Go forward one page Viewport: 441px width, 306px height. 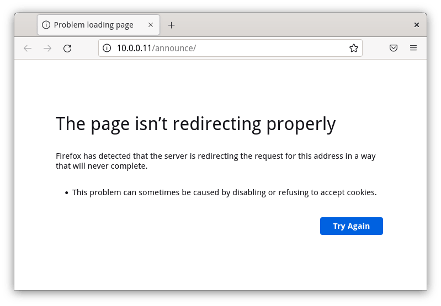point(47,49)
